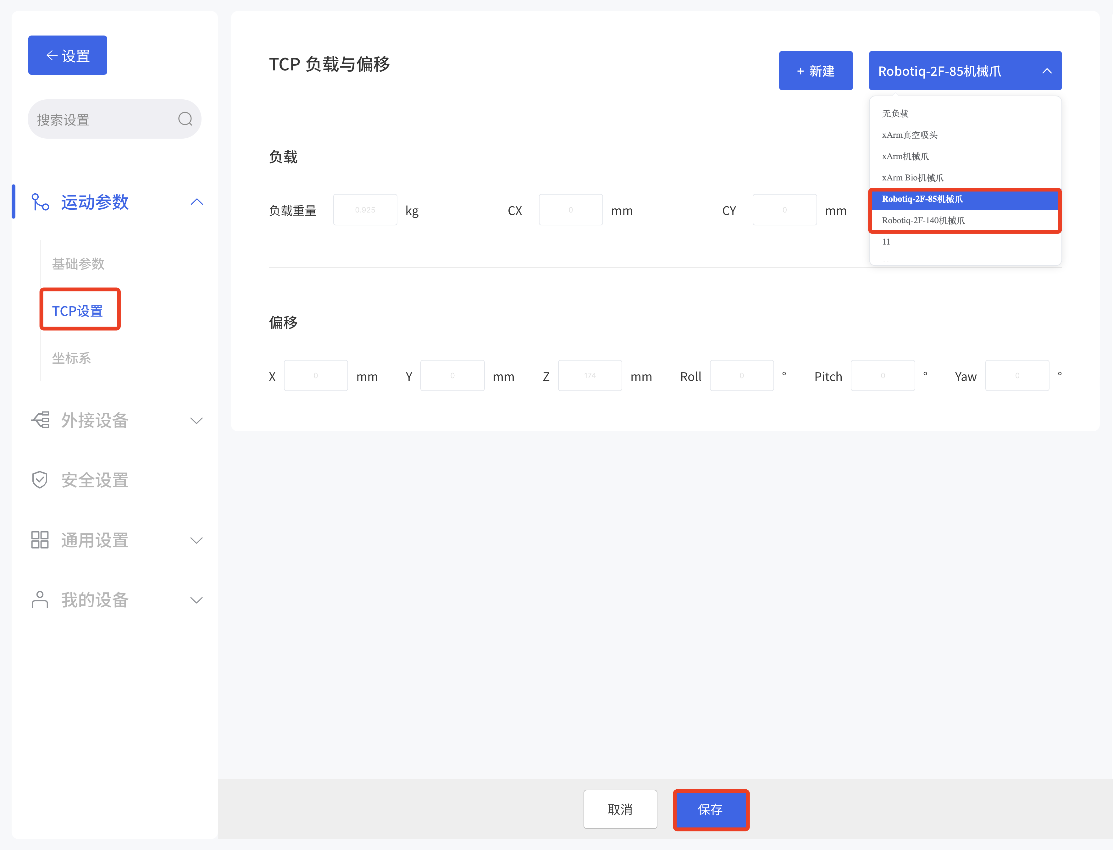Click the search magnifier icon

click(185, 119)
